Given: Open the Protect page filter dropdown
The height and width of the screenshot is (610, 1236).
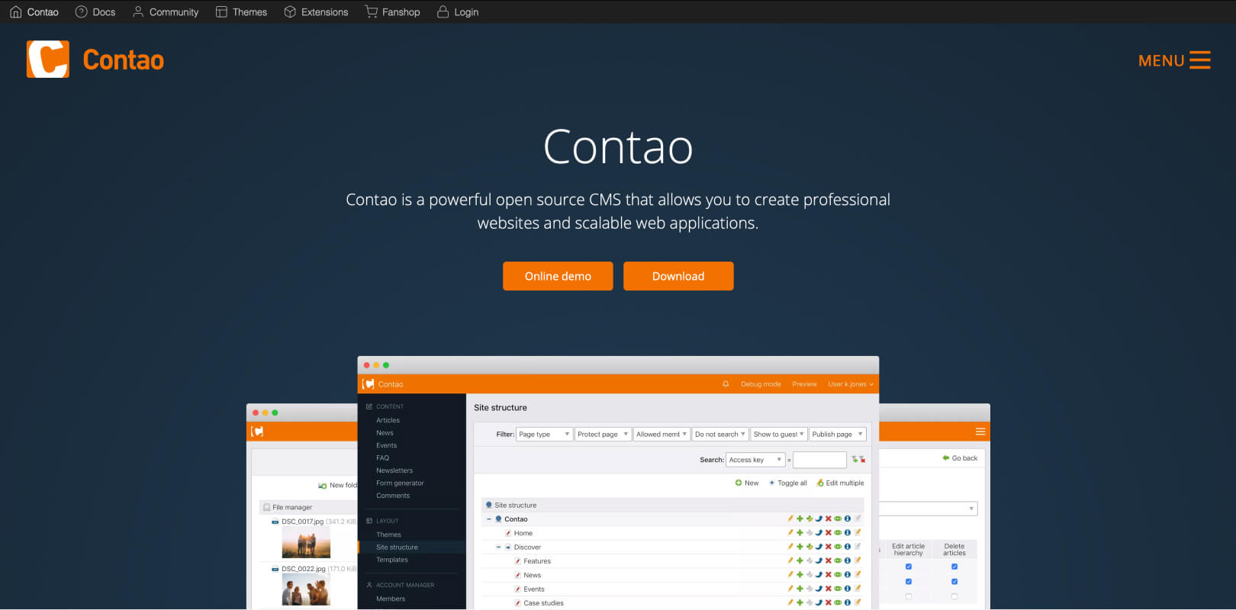Looking at the screenshot, I should pyautogui.click(x=603, y=435).
